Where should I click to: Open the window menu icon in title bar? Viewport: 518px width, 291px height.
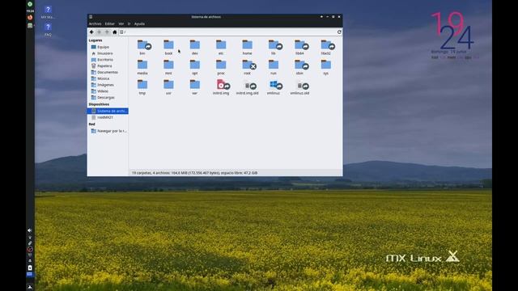(91, 16)
